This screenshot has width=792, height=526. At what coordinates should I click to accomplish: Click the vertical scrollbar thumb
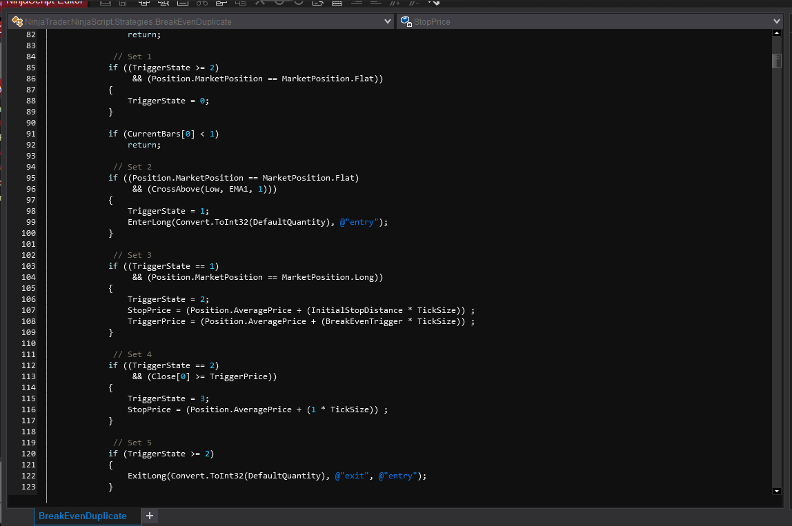click(x=777, y=61)
